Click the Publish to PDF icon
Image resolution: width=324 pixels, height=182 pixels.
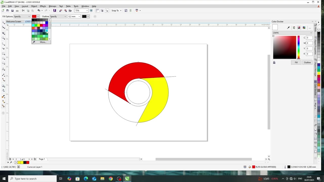70,11
